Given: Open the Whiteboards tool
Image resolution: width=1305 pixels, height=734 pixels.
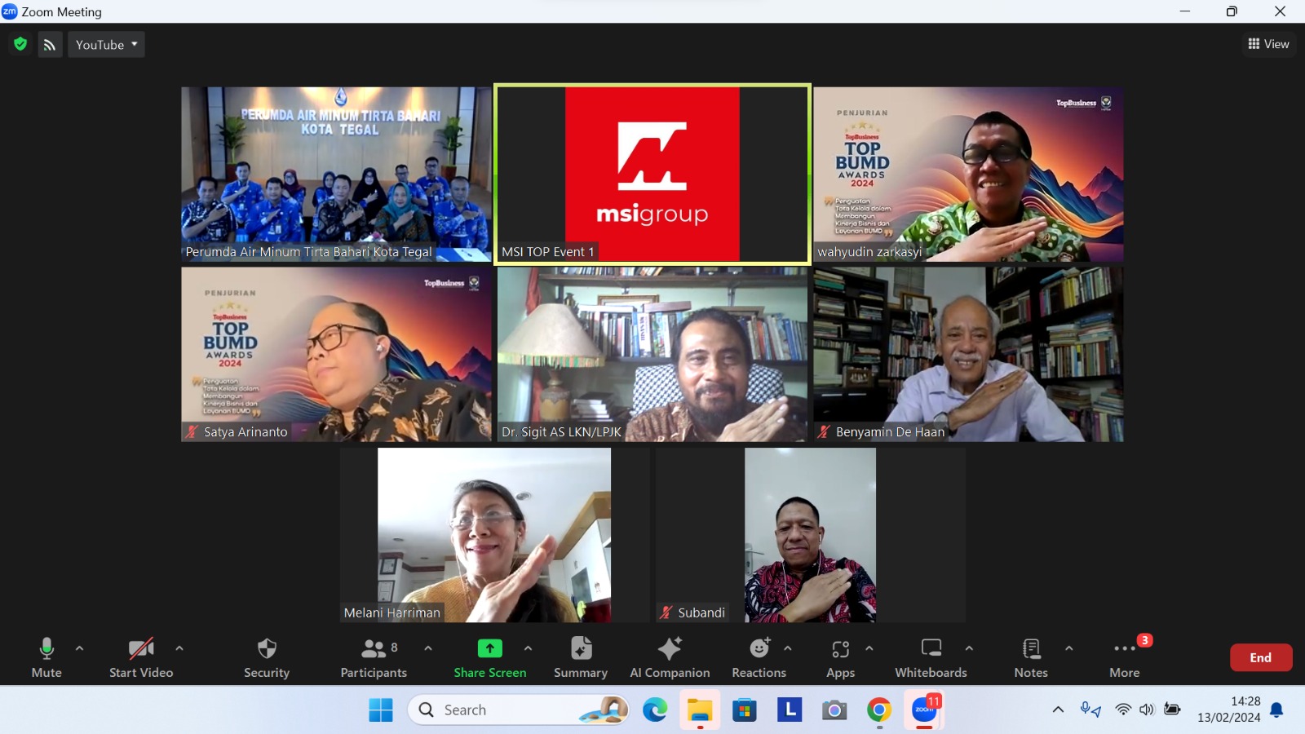Looking at the screenshot, I should coord(931,657).
